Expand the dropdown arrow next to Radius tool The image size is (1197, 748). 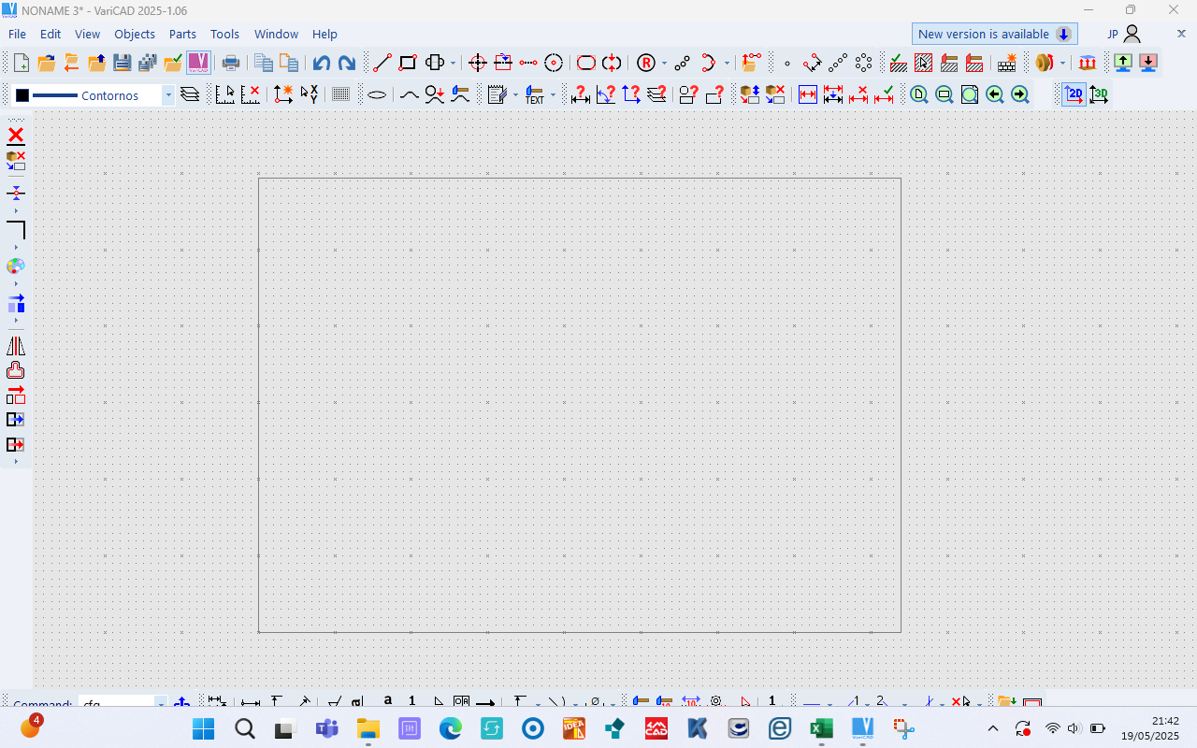pyautogui.click(x=664, y=64)
